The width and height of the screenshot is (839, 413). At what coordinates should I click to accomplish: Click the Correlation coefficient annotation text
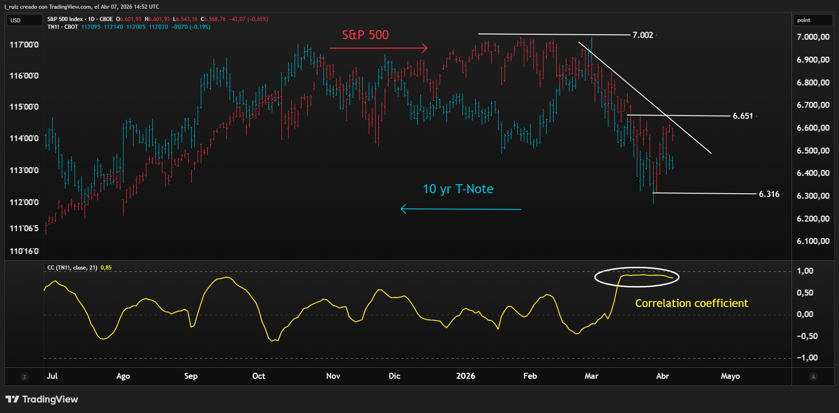(x=691, y=303)
